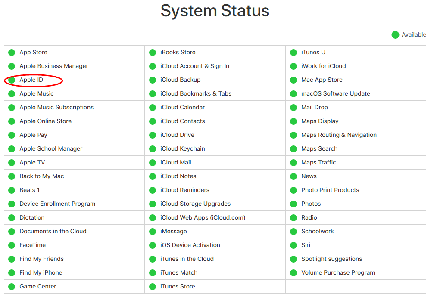Click the iCloud Keychain green status dot
Image resolution: width=437 pixels, height=297 pixels.
tap(153, 149)
